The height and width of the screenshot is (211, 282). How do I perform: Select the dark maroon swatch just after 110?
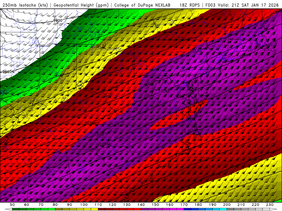pyautogui.click(x=102, y=209)
